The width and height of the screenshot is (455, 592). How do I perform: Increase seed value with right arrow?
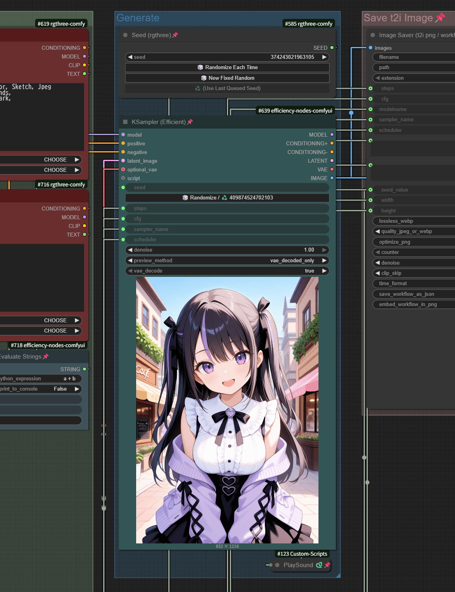coord(324,57)
